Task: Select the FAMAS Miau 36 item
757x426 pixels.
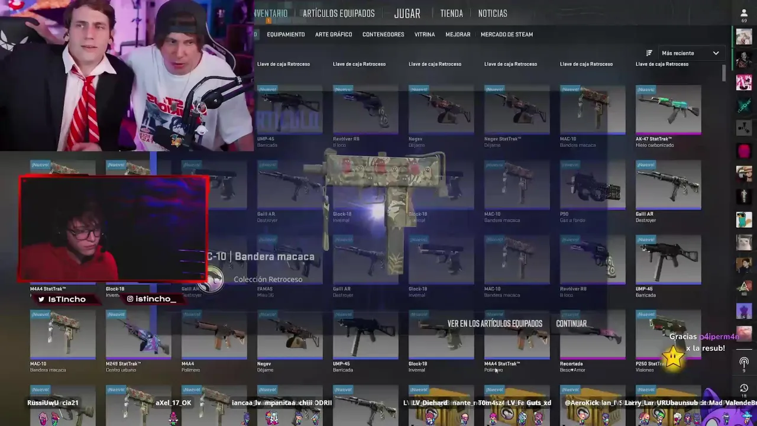Action: (290, 267)
